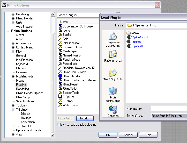Select Hotkeys under T-Splines
Viewport: 187px width, 143px height.
coord(26,118)
